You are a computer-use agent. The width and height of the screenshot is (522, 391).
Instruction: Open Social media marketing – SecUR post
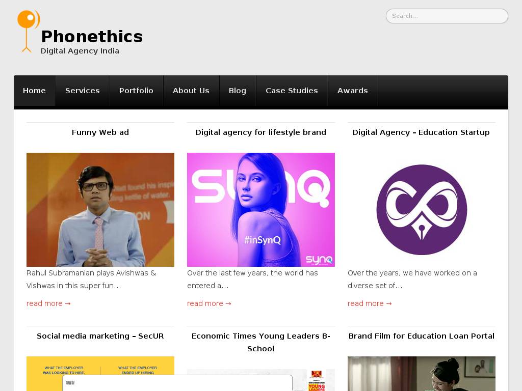coord(100,336)
